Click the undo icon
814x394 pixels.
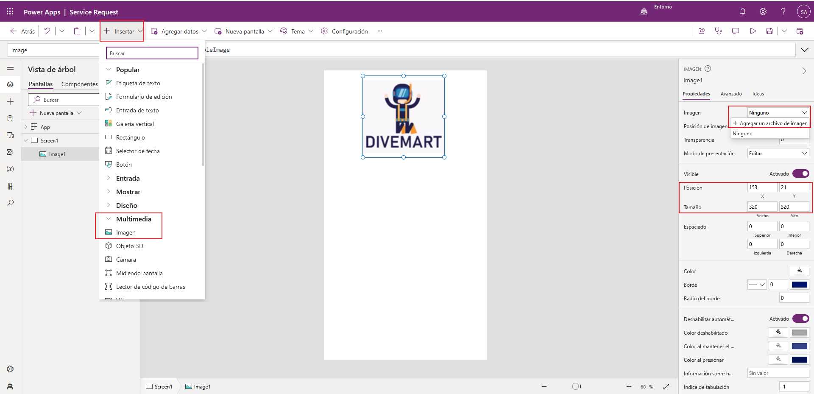[x=47, y=31]
